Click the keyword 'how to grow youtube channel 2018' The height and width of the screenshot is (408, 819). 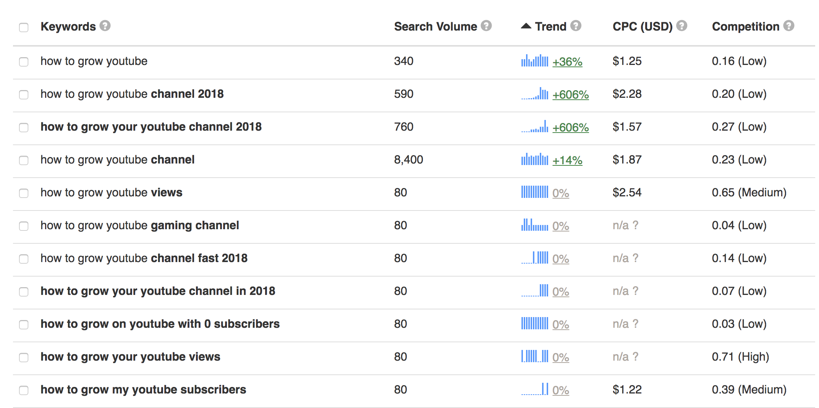point(132,94)
